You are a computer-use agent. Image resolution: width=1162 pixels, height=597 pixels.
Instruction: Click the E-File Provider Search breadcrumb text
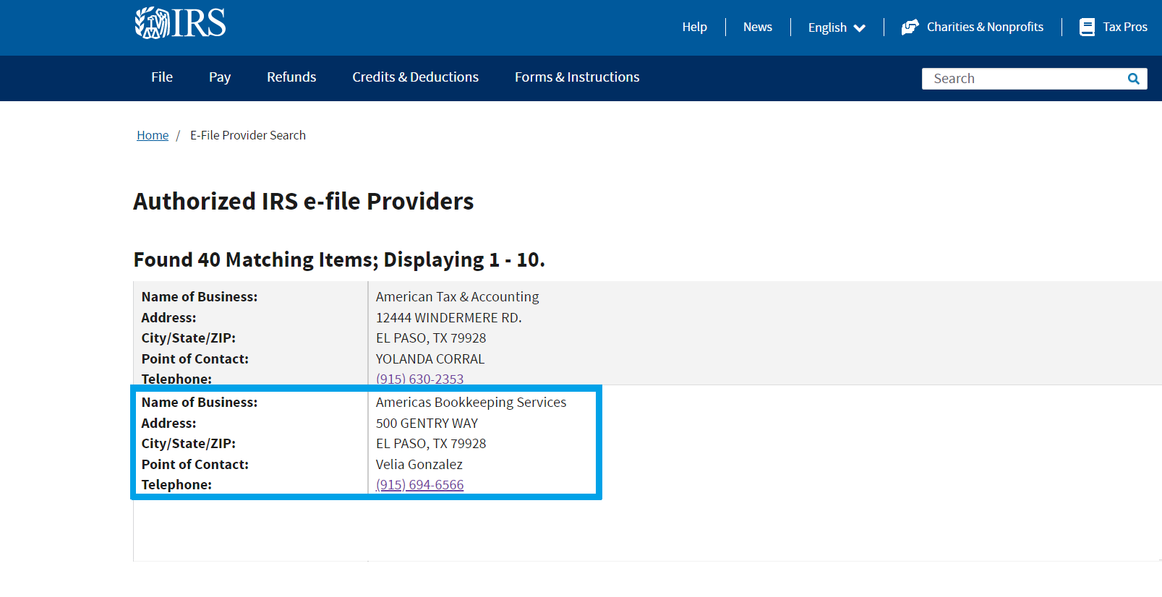pyautogui.click(x=248, y=135)
